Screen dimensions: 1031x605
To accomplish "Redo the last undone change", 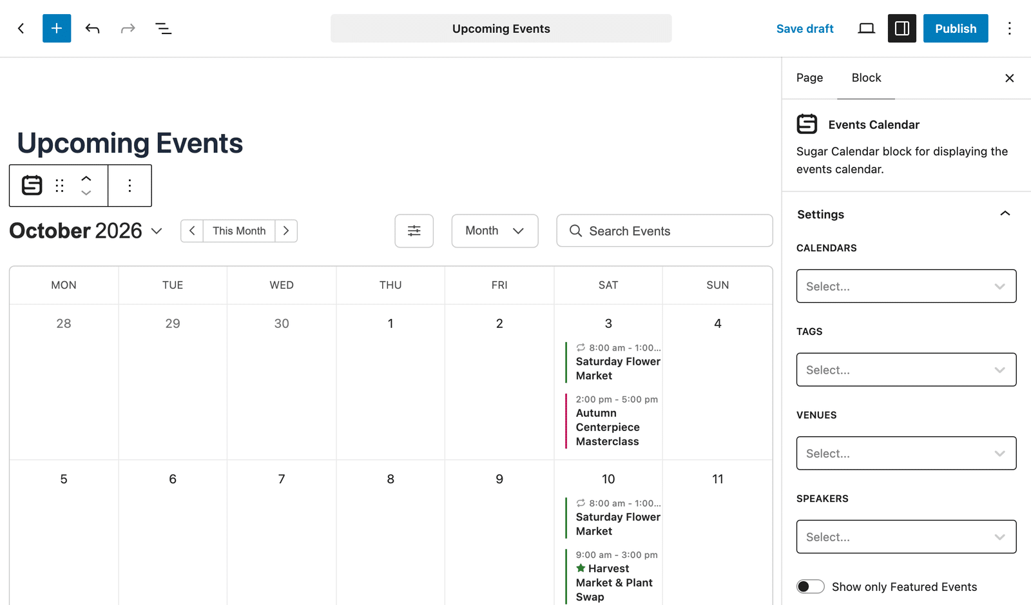I will click(128, 28).
